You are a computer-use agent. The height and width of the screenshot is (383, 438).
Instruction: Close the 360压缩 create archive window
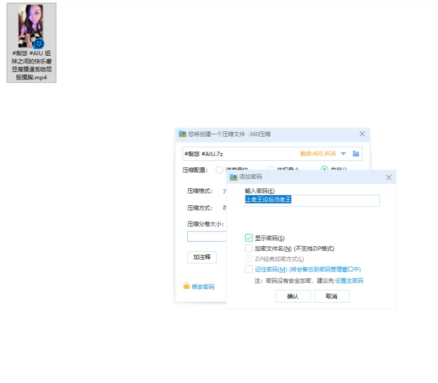tap(362, 134)
